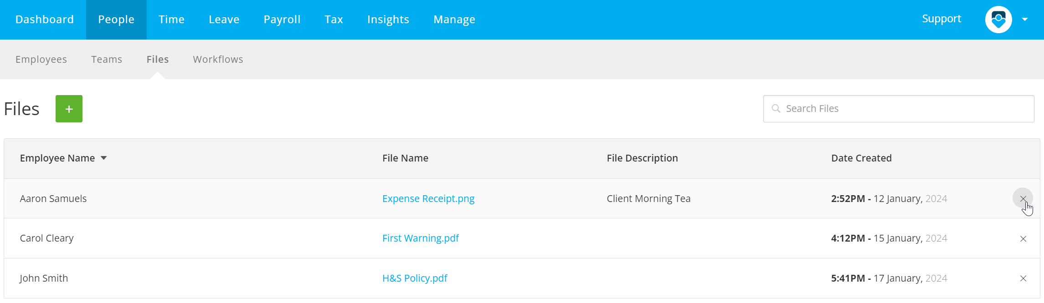Click the green add file plus button
The height and width of the screenshot is (303, 1044).
(x=69, y=109)
